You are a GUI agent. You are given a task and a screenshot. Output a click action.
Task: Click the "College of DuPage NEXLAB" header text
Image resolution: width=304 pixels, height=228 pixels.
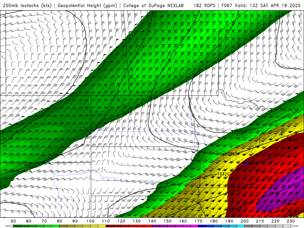pyautogui.click(x=154, y=5)
